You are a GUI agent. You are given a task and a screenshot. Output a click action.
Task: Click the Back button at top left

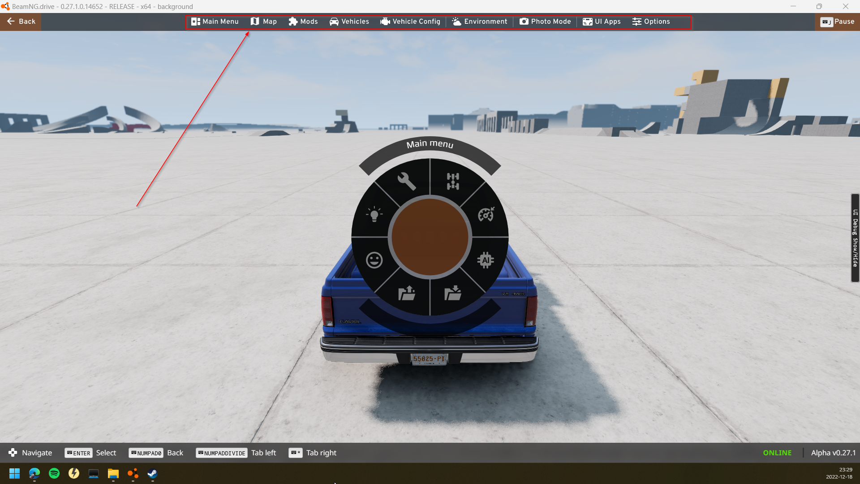coord(21,22)
